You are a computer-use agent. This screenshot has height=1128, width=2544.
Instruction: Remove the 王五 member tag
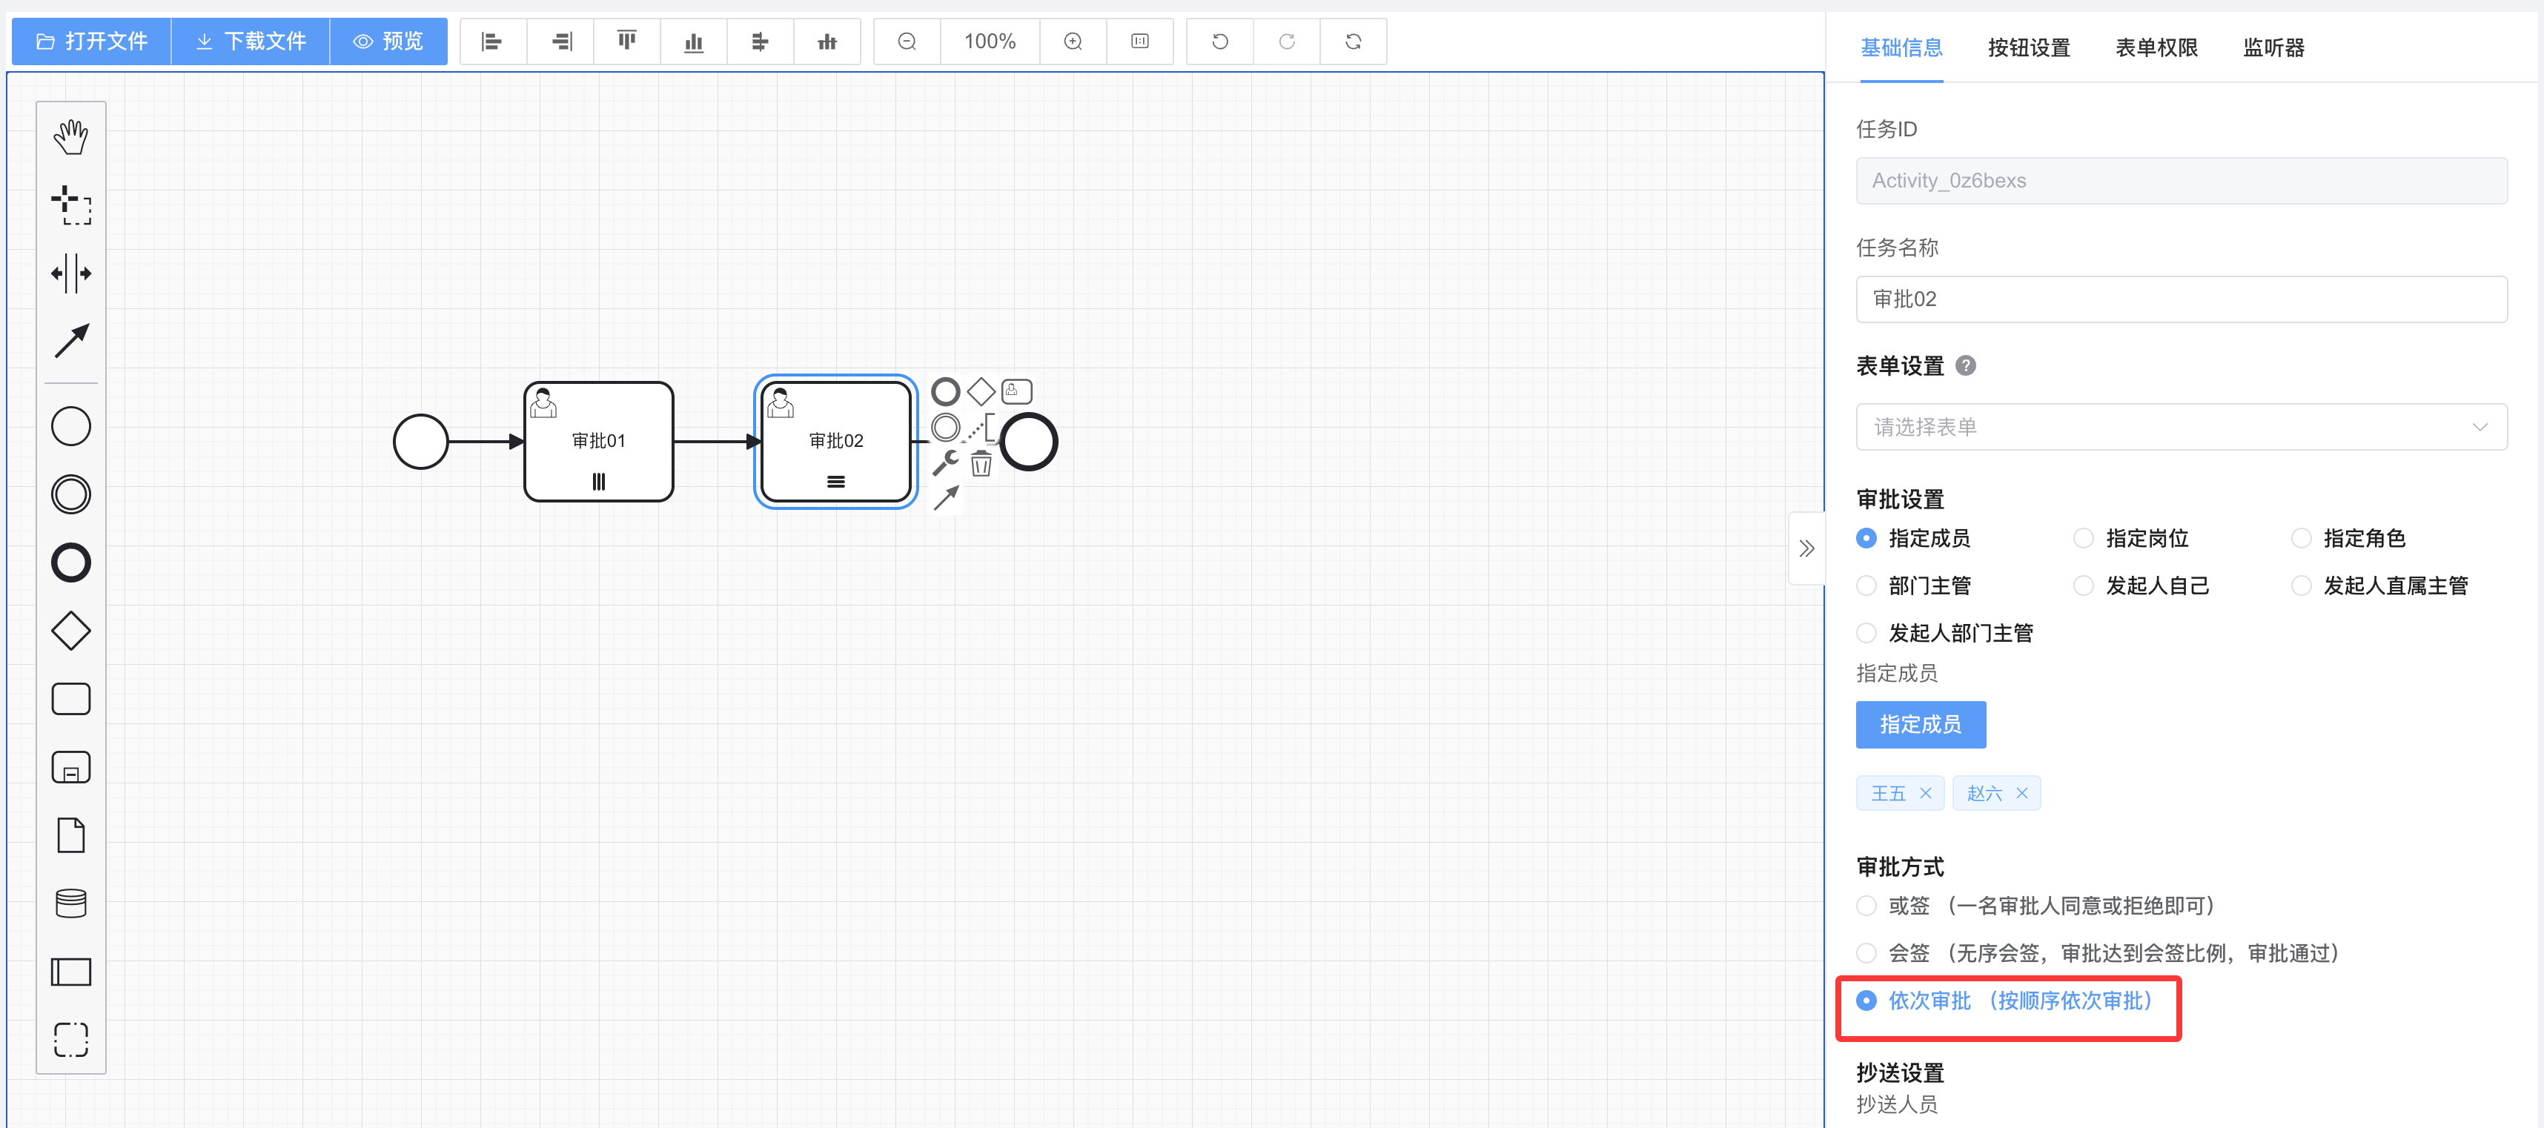pyautogui.click(x=1925, y=793)
